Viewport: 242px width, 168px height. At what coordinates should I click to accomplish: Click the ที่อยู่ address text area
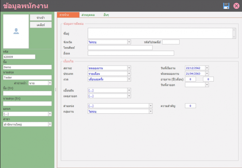[x=160, y=33]
